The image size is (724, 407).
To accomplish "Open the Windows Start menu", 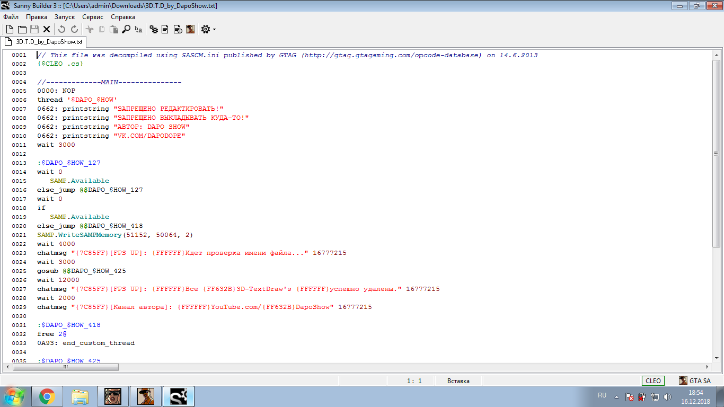I will [x=14, y=396].
